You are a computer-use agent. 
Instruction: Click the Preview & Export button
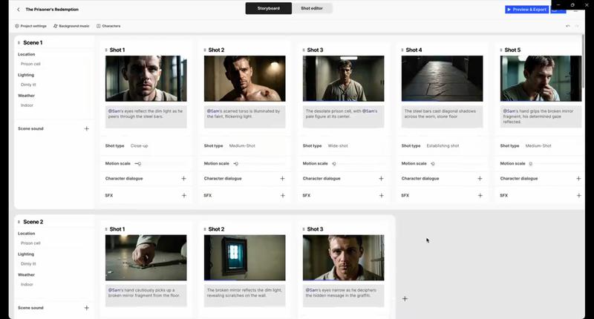526,10
